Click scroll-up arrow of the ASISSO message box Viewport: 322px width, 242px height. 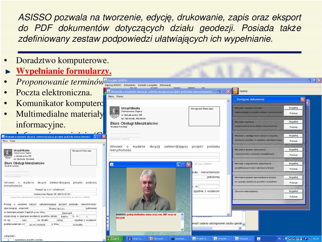click(182, 214)
